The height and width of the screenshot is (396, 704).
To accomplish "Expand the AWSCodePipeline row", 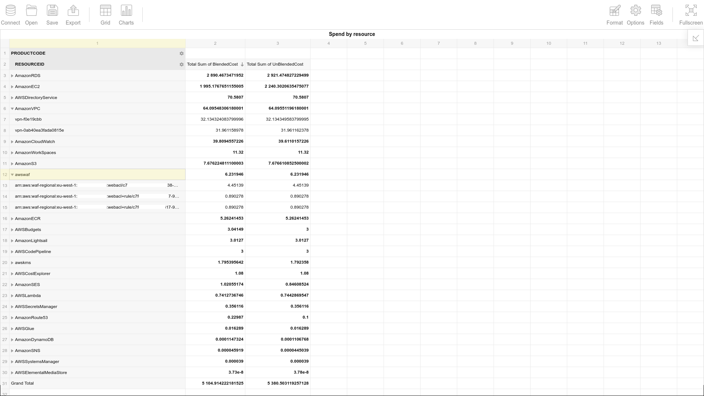I will click(12, 252).
